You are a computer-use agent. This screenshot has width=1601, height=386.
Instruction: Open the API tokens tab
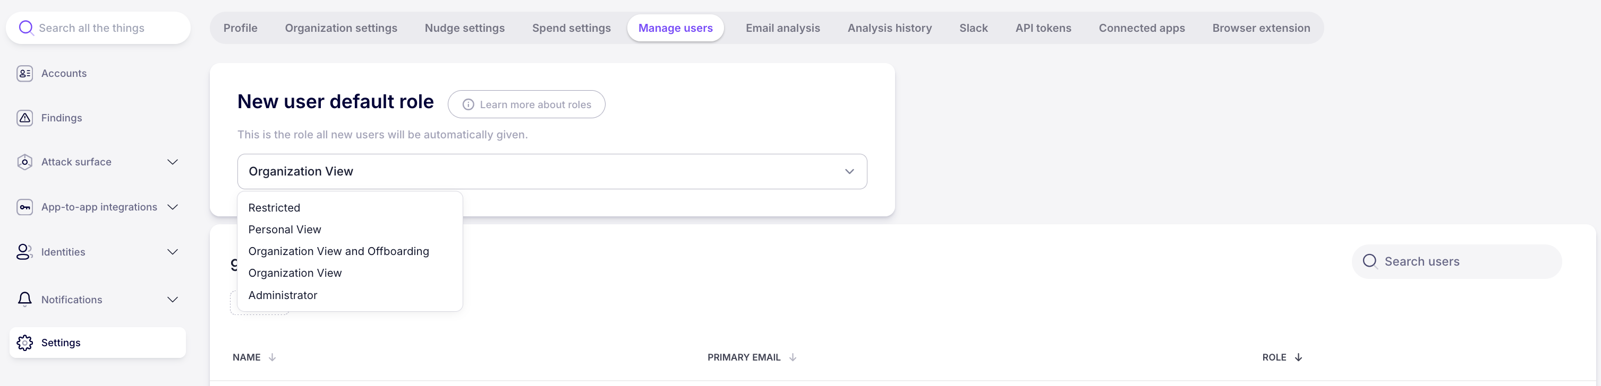pyautogui.click(x=1043, y=28)
